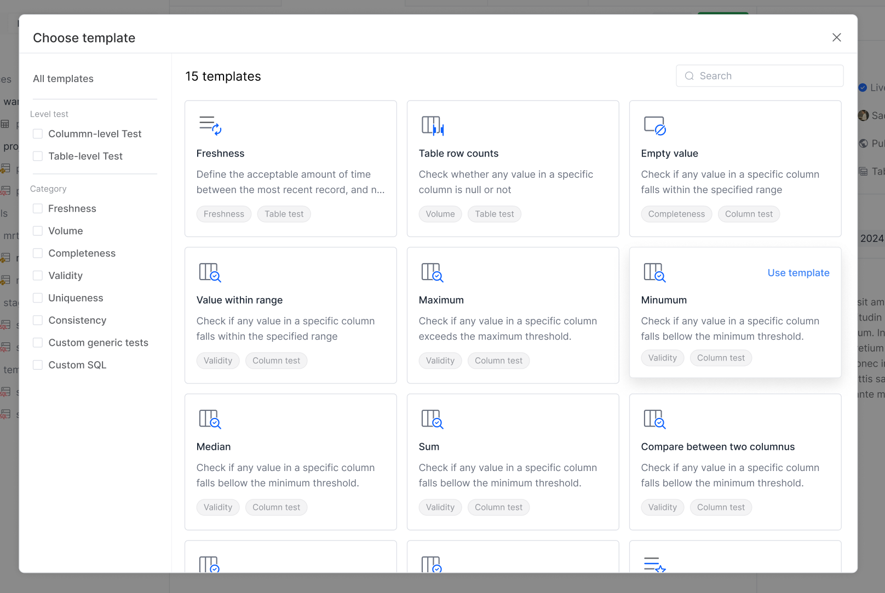Click the Minumum template icon
The width and height of the screenshot is (885, 593).
654,272
